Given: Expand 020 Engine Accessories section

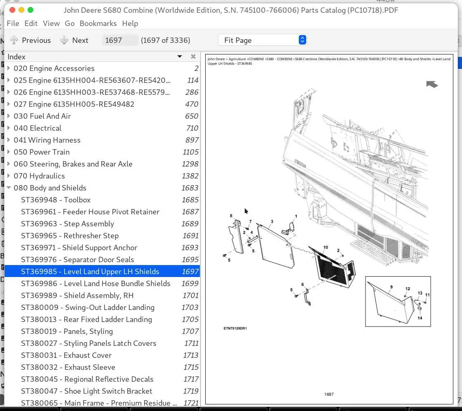Looking at the screenshot, I should (9, 68).
